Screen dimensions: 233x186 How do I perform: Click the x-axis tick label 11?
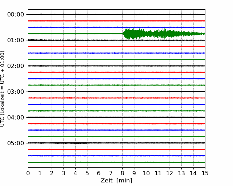158,173
